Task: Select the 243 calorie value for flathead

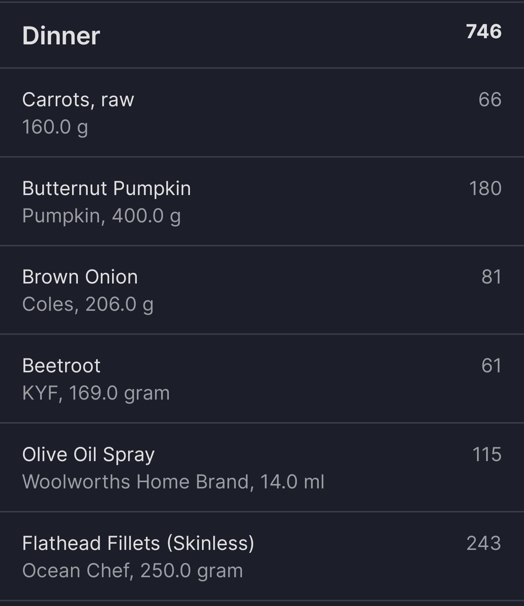Action: [x=484, y=543]
